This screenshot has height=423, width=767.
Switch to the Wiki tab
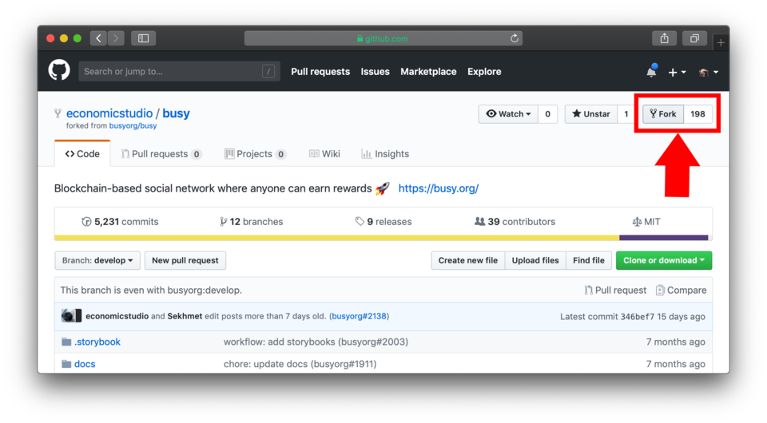point(325,154)
